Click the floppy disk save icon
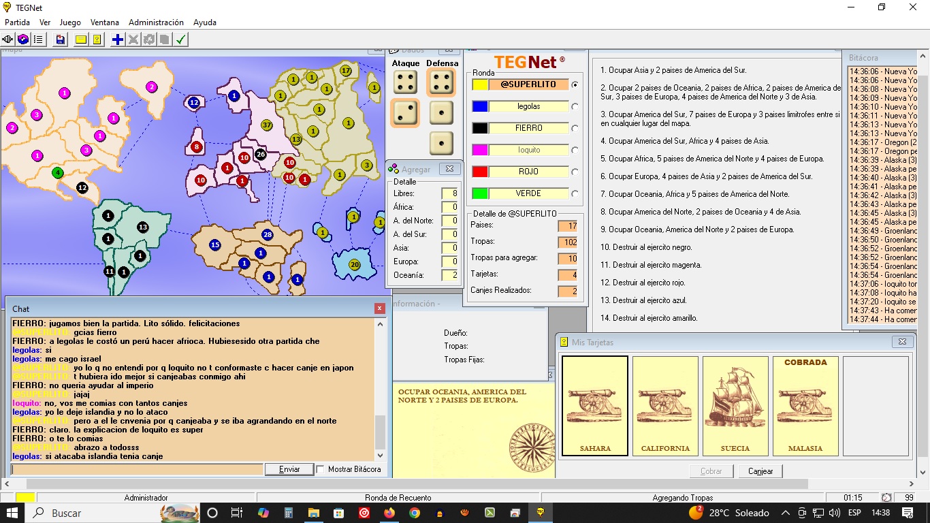This screenshot has height=523, width=930. [x=61, y=39]
